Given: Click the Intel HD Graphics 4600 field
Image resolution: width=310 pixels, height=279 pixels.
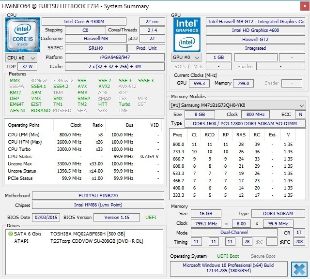Looking at the screenshot, I should (x=255, y=30).
